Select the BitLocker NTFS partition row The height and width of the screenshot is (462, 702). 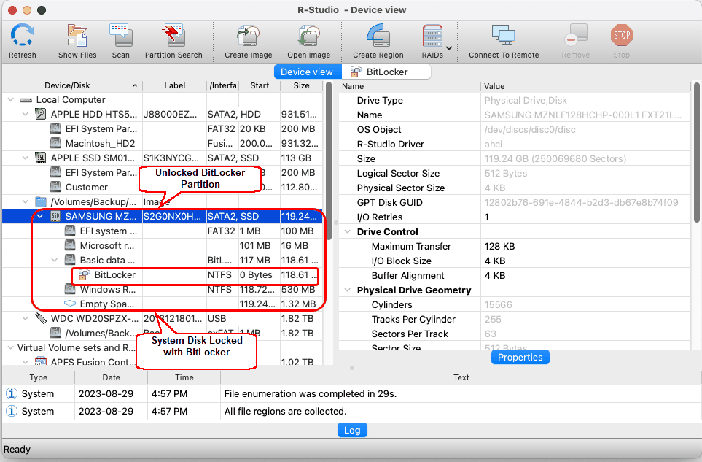pos(163,274)
